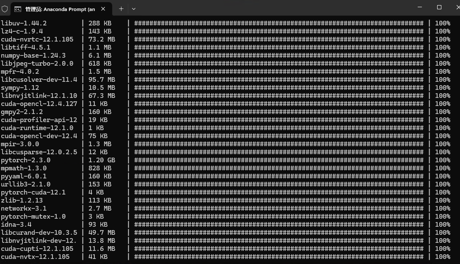
Task: Click the 95.7 MB size value
Action: point(102,80)
